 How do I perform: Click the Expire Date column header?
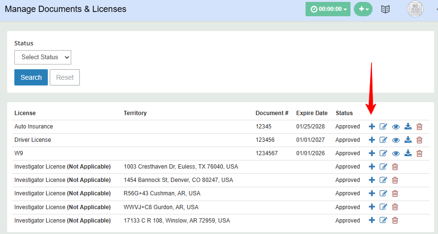coord(312,113)
